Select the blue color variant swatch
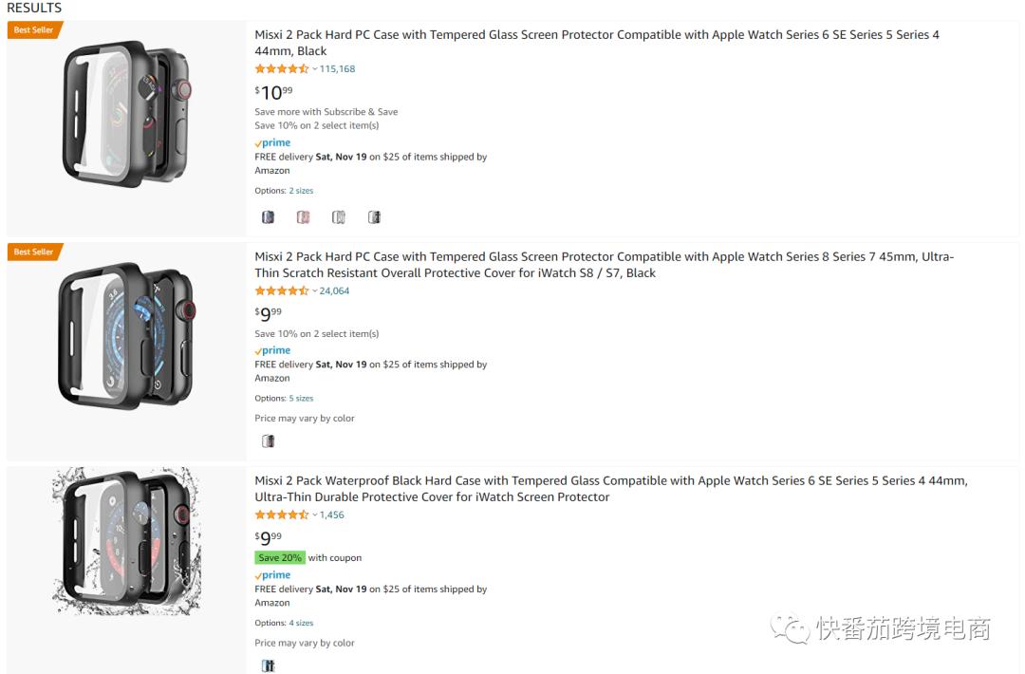Screen dimensions: 1025x674 [x=268, y=217]
